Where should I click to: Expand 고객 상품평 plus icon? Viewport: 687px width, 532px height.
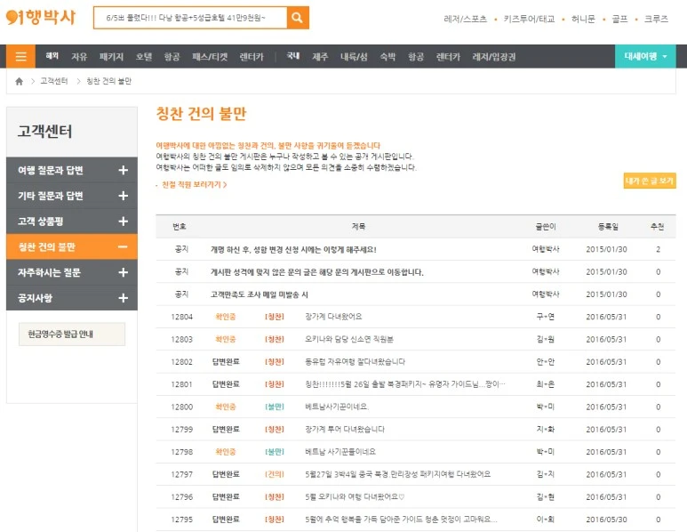pyautogui.click(x=124, y=221)
